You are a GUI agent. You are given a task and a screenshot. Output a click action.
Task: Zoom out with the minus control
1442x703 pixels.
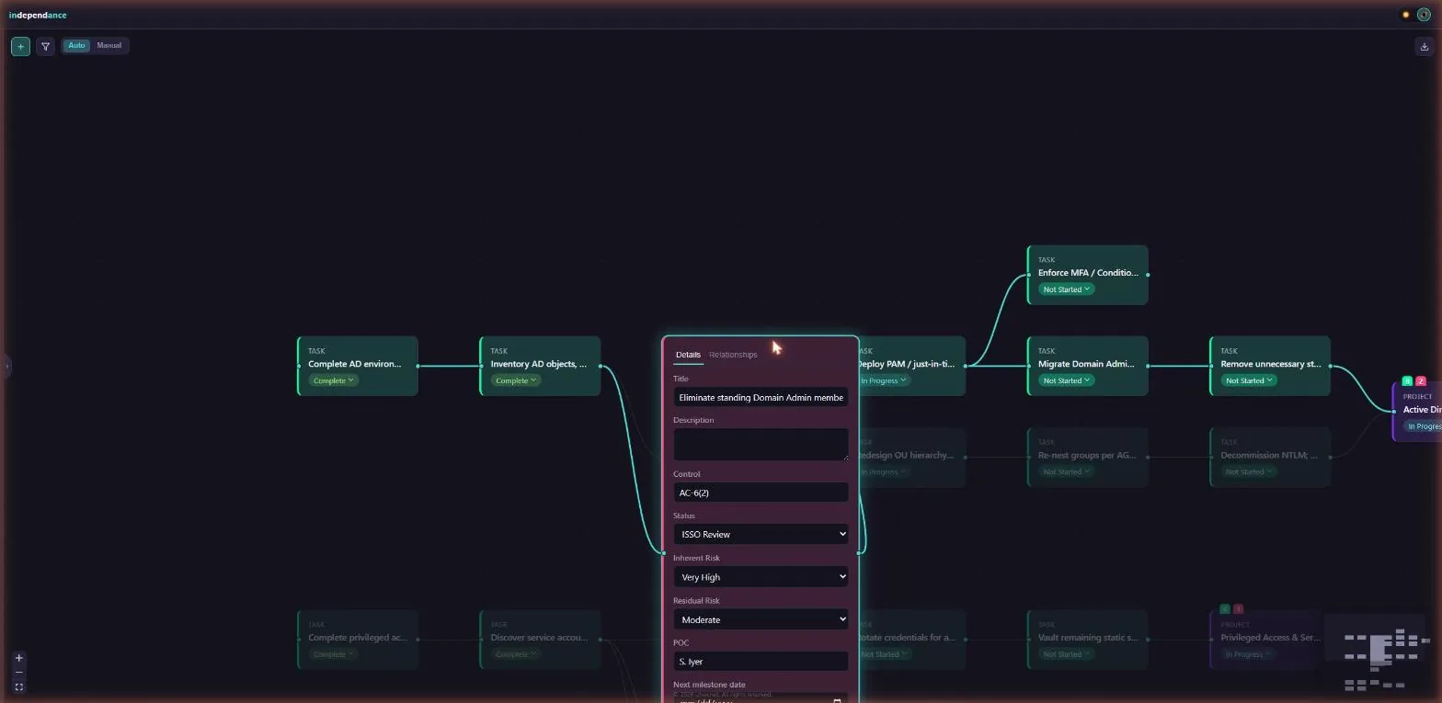(18, 673)
